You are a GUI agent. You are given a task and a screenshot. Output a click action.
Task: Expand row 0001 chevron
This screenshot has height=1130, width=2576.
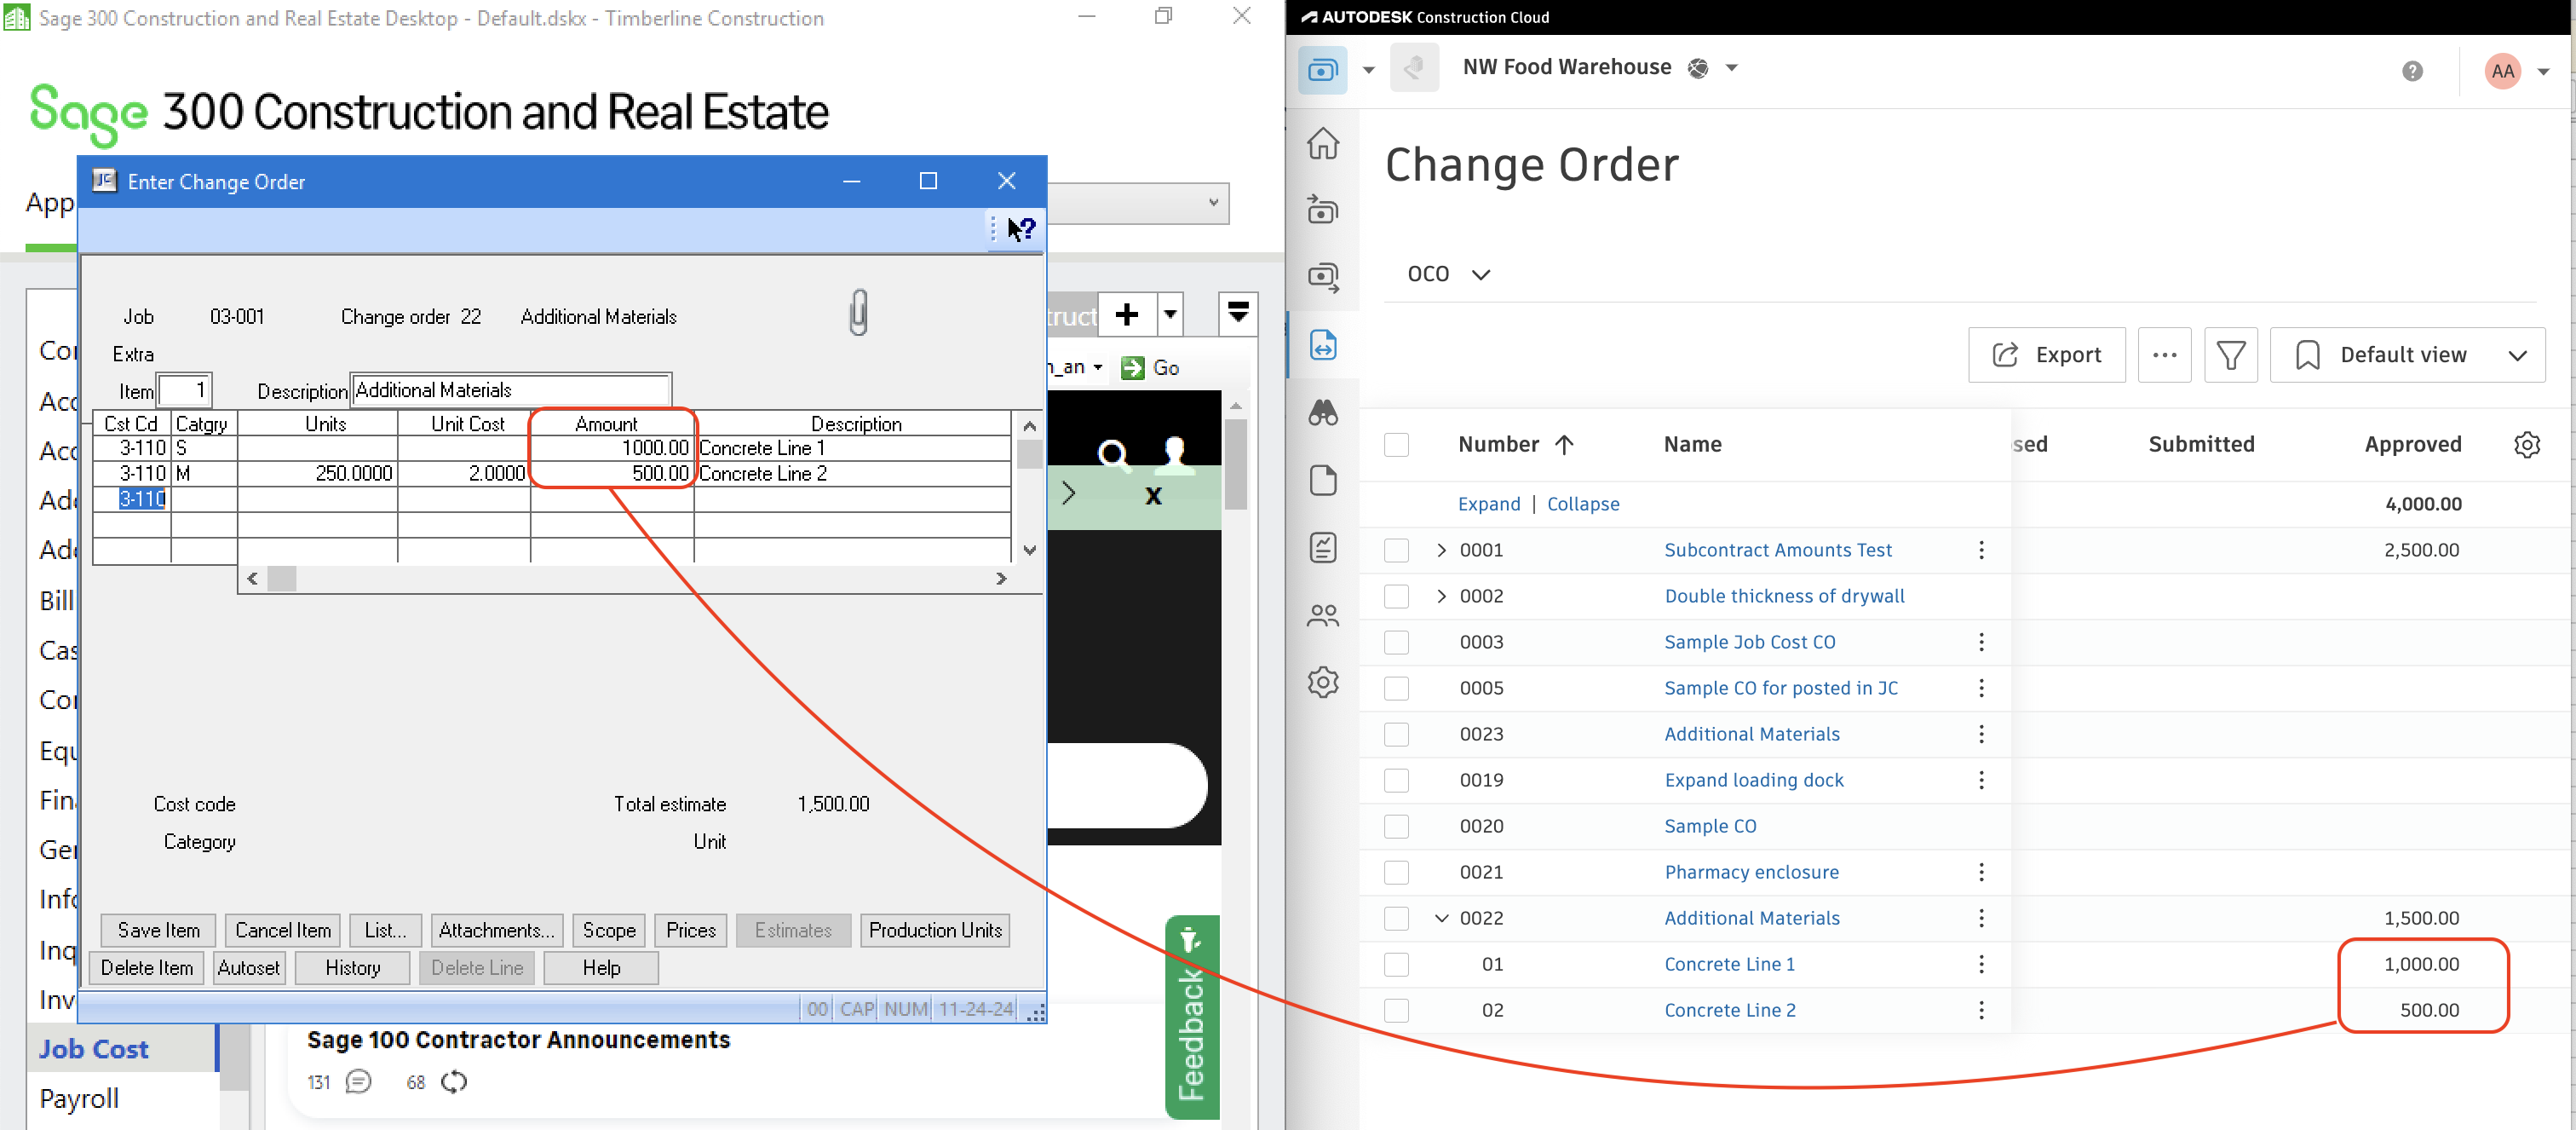pyautogui.click(x=1441, y=550)
